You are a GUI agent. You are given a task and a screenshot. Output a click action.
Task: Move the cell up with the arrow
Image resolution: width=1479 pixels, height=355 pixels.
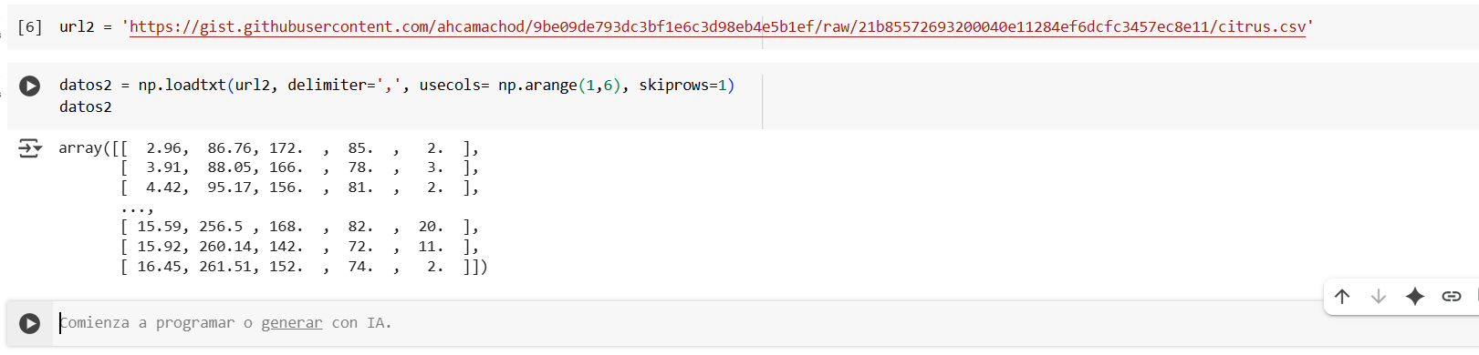pos(1342,296)
